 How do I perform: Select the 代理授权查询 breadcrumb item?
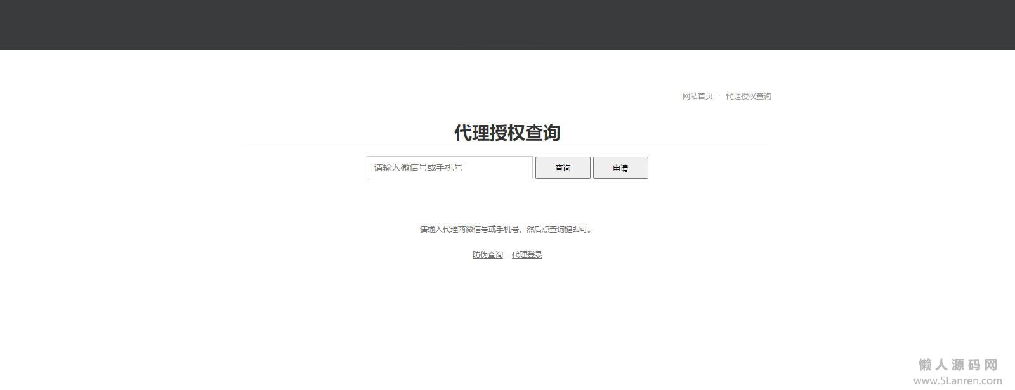[x=748, y=96]
